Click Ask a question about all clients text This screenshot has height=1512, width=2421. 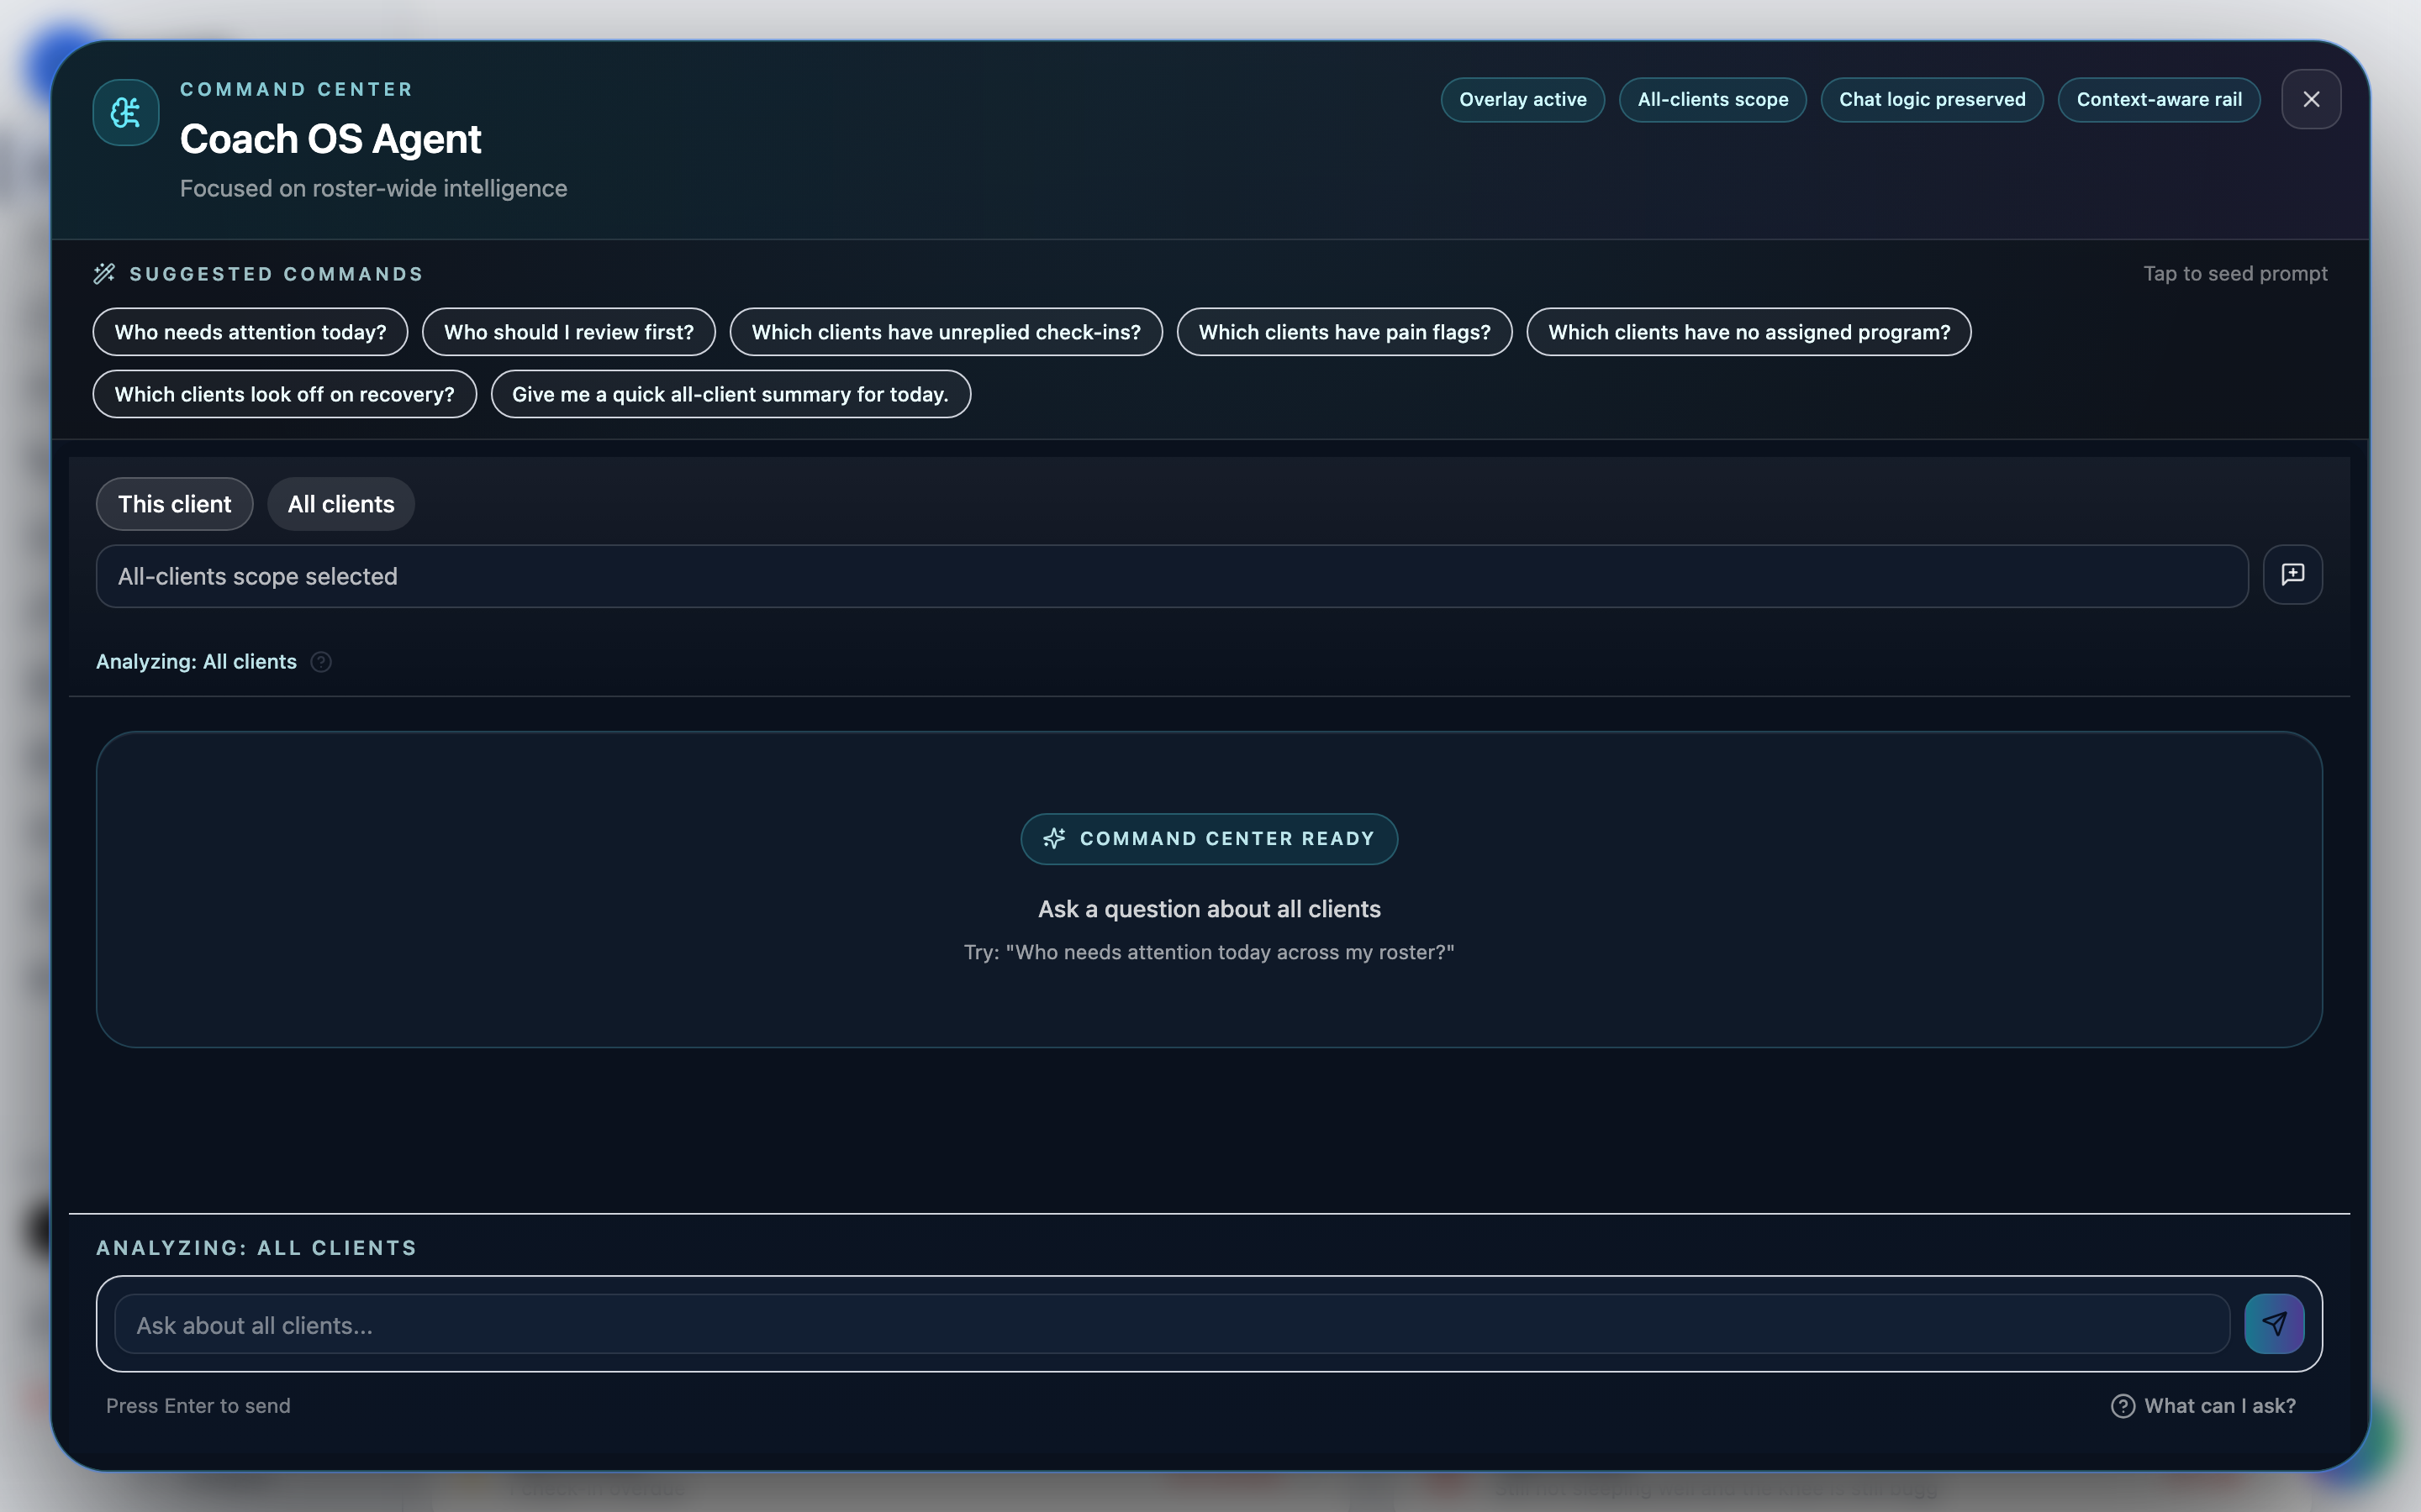(x=1209, y=909)
